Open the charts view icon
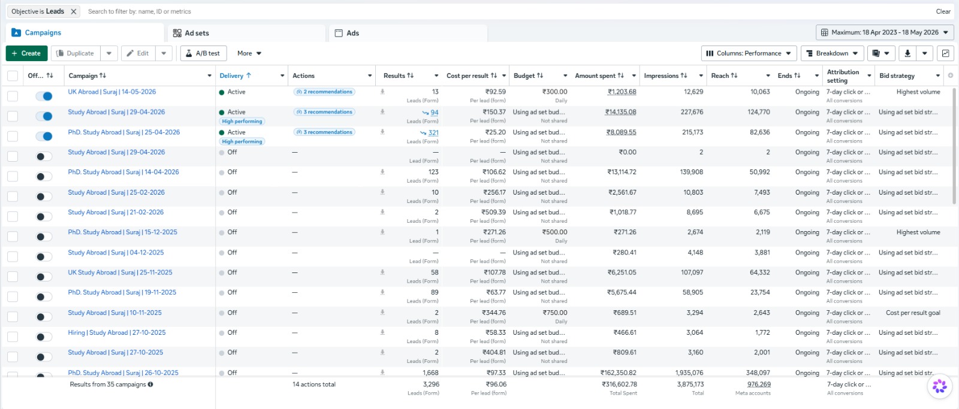 (945, 53)
